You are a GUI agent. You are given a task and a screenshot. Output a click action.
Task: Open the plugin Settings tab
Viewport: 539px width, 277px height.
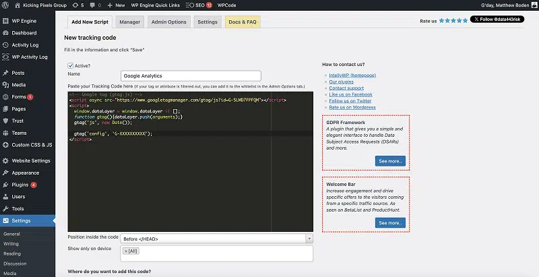click(208, 22)
